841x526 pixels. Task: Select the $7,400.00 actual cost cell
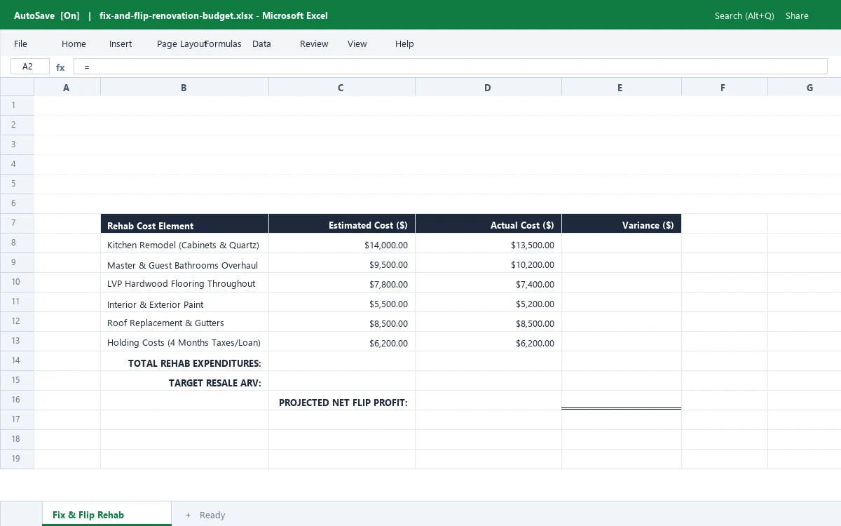tap(488, 283)
